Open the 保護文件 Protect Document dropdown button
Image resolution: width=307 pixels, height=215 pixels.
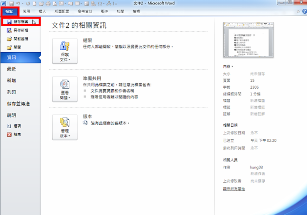click(65, 51)
